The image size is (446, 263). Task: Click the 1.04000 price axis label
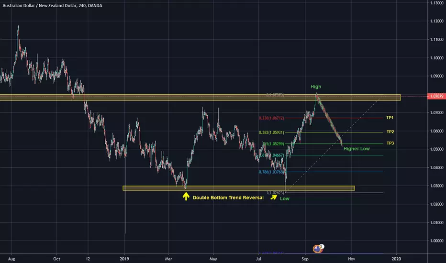[436, 167]
